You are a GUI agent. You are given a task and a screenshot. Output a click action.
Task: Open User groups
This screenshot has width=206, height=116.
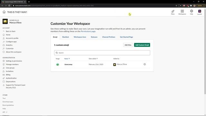(x=10, y=68)
